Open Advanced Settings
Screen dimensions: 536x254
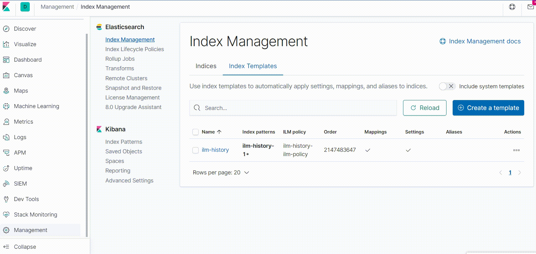coord(129,181)
